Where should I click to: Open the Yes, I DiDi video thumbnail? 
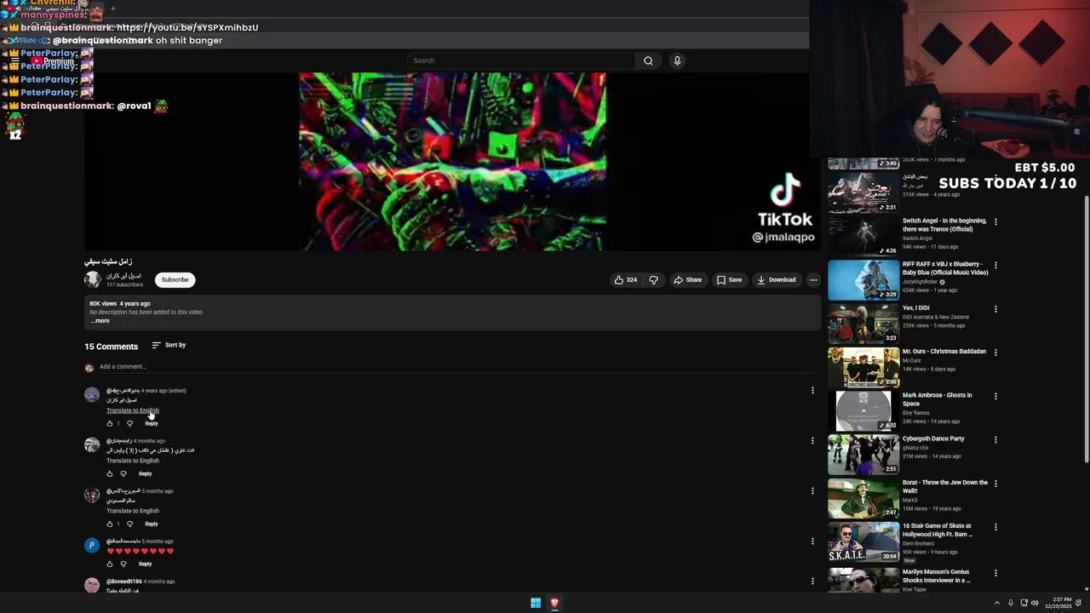tap(863, 324)
